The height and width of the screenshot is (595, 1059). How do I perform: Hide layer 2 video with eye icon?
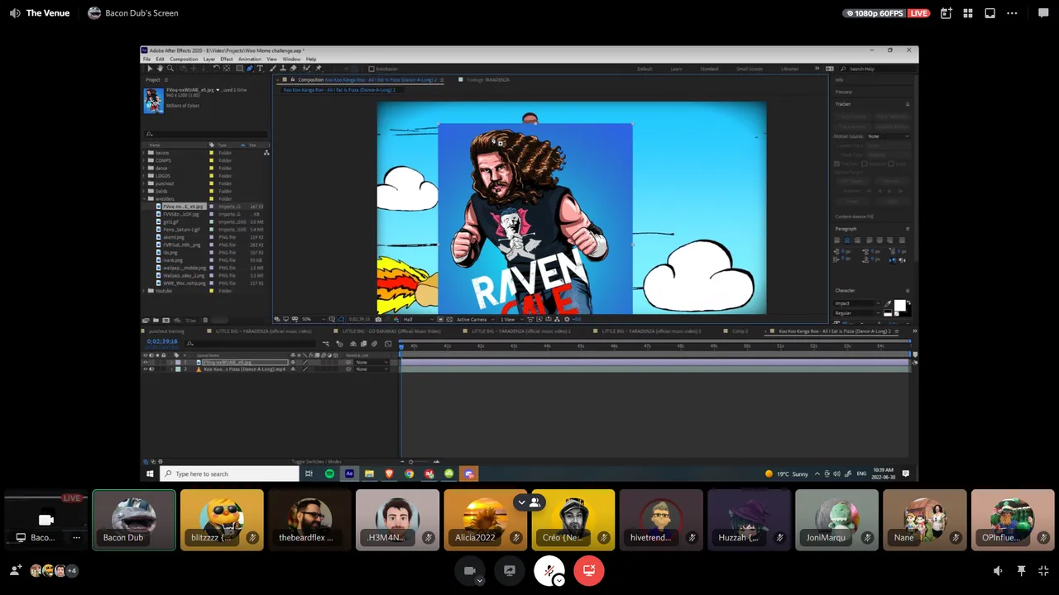tap(146, 369)
